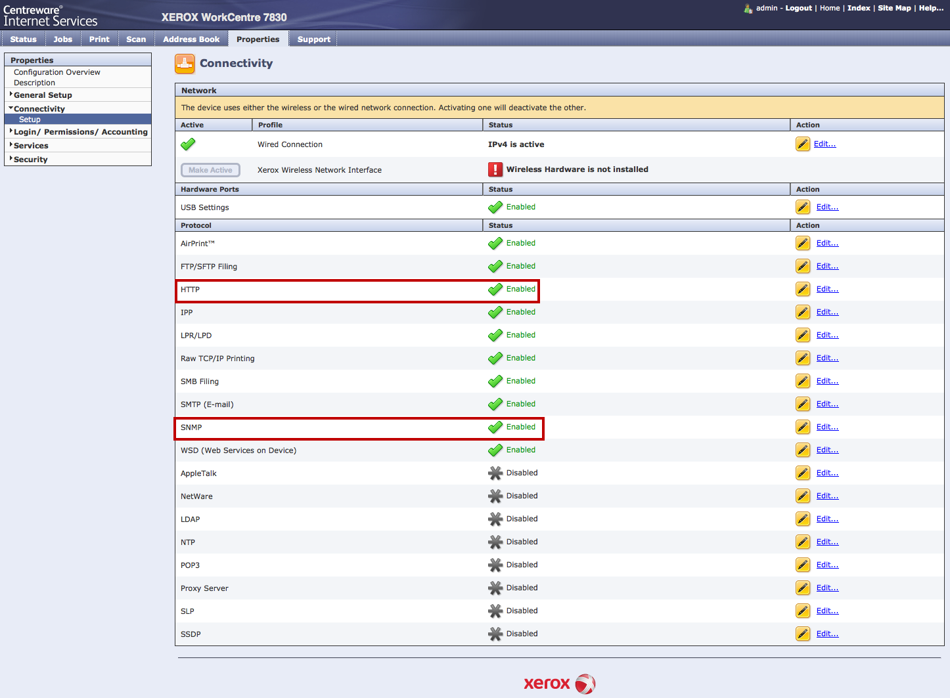Open the Help link in header
950x698 pixels.
coord(931,9)
